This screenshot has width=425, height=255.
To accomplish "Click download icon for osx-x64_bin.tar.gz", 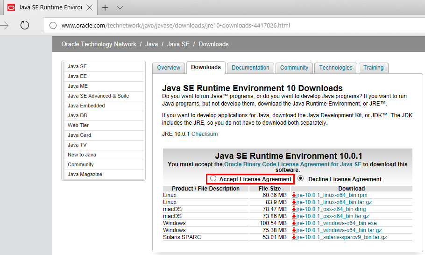I will (294, 216).
